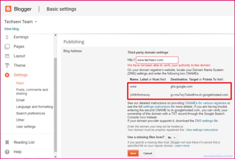Open CNAMEs for various registrars link
Image resolution: width=235 pixels, height=159 pixels.
tap(206, 103)
